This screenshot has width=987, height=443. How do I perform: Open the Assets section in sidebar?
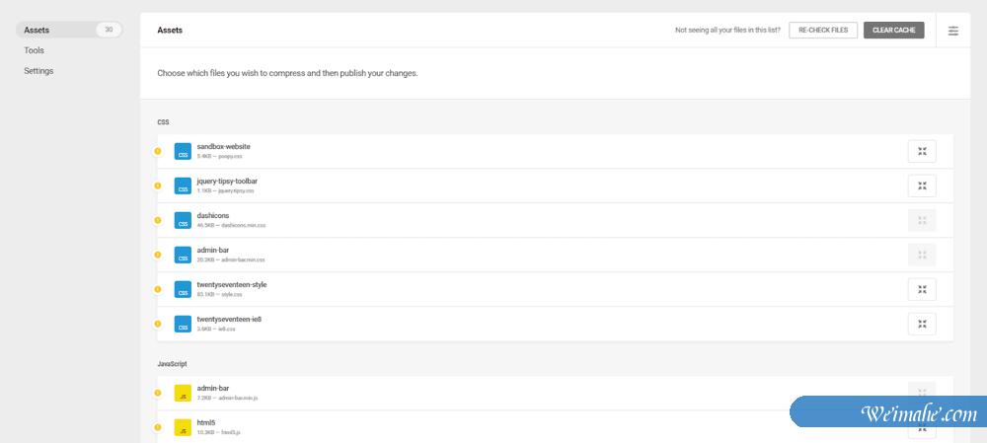coord(37,30)
